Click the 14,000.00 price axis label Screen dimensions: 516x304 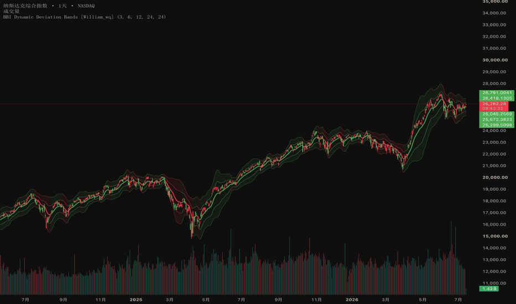pyautogui.click(x=494, y=248)
